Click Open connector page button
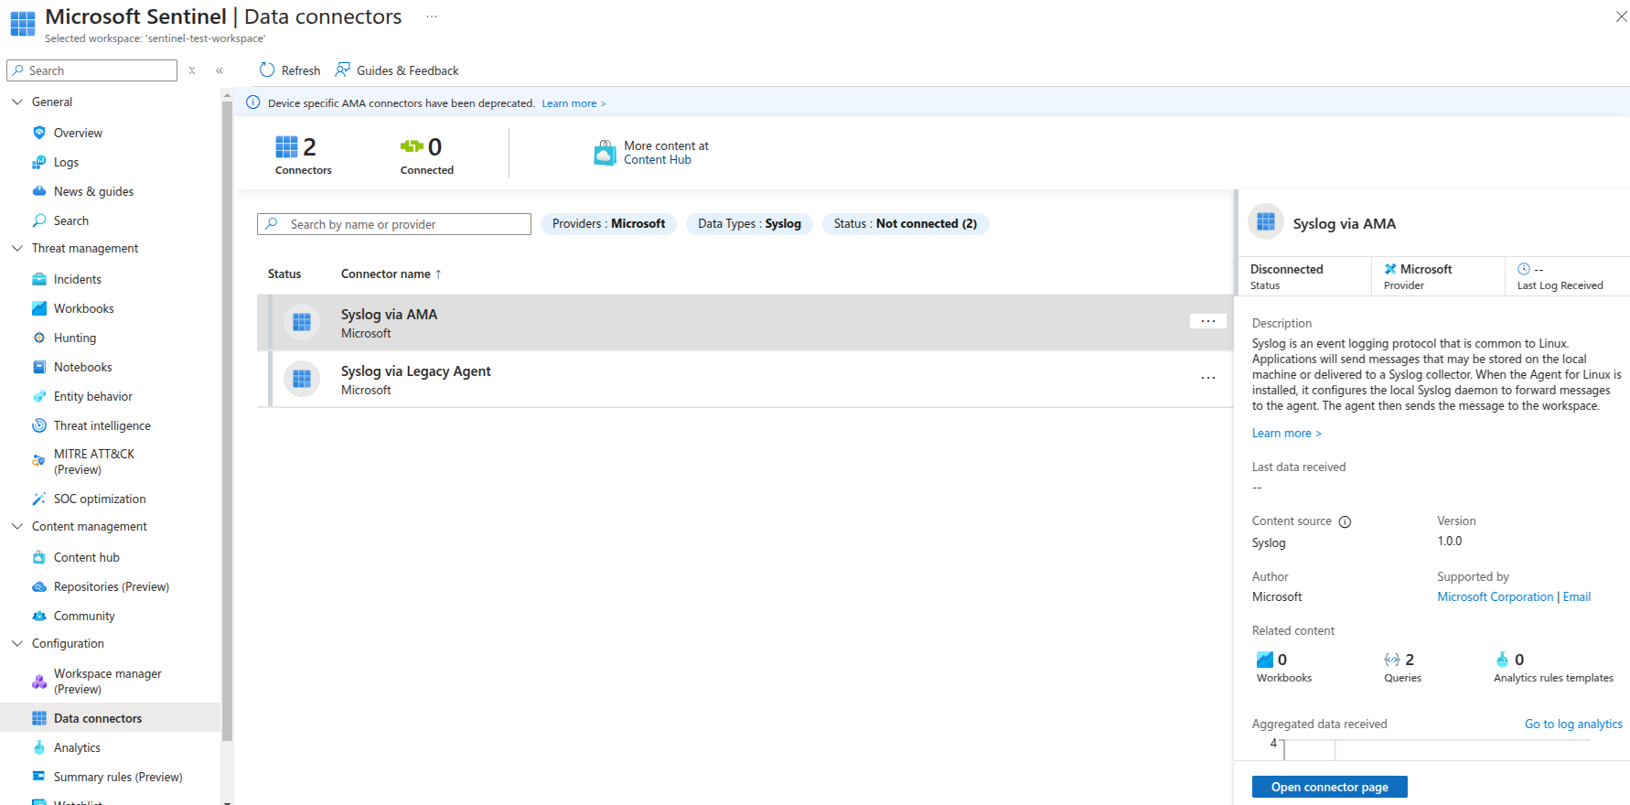 tap(1329, 787)
